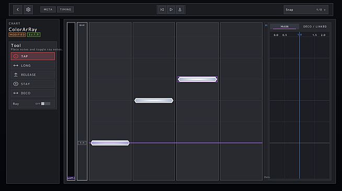Select the note in the first lane

pos(110,143)
